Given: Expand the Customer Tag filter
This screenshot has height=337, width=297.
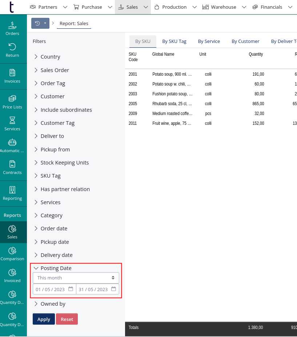Looking at the screenshot, I should tap(57, 123).
